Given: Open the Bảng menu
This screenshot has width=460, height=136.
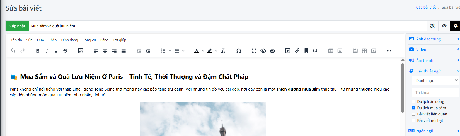Looking at the screenshot, I should 104,40.
